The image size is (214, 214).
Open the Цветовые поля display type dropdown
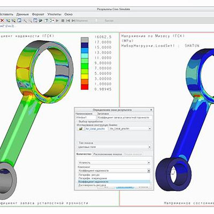coord(114,147)
